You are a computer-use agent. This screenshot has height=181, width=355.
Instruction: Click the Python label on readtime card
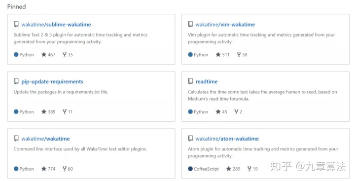coord(201,112)
